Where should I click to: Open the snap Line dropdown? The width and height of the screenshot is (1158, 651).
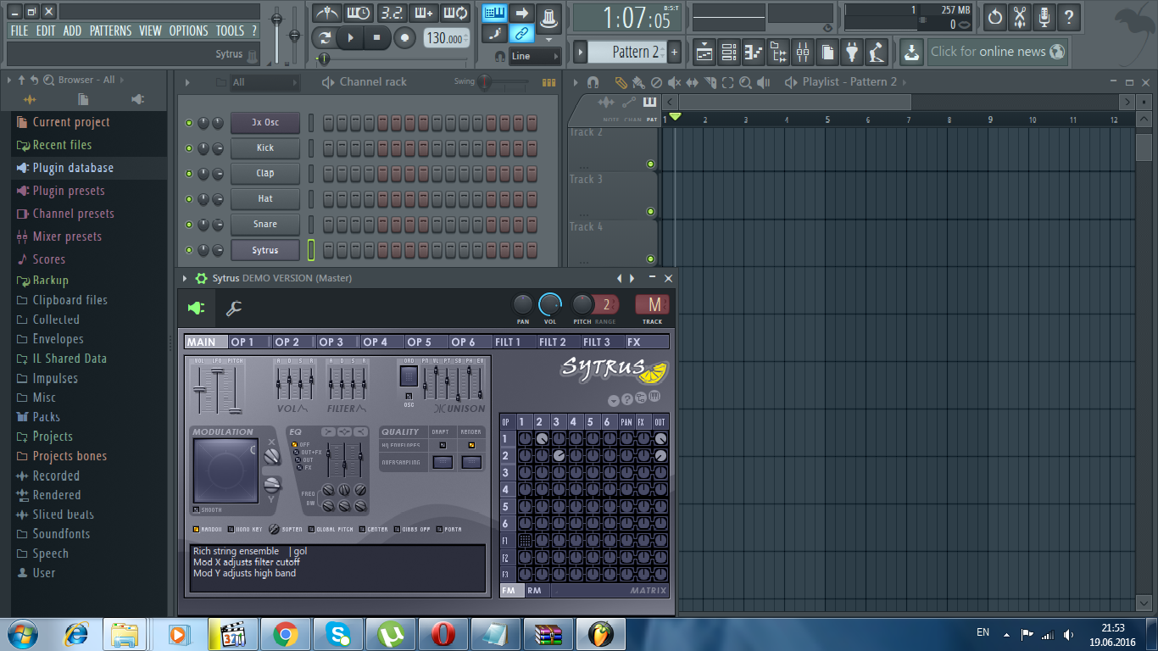[536, 56]
